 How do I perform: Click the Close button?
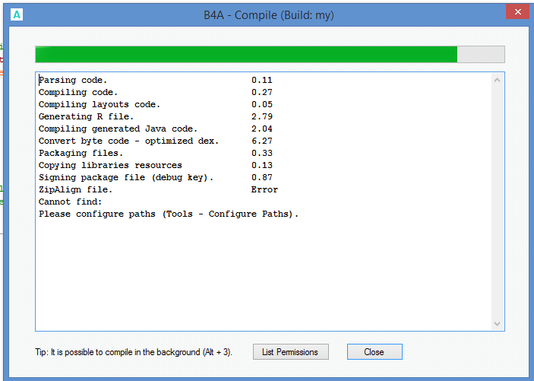(x=374, y=351)
